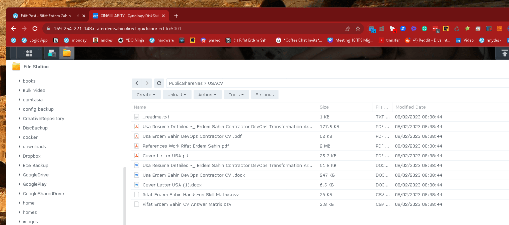Click the share page icon in address bar

[x=347, y=28]
